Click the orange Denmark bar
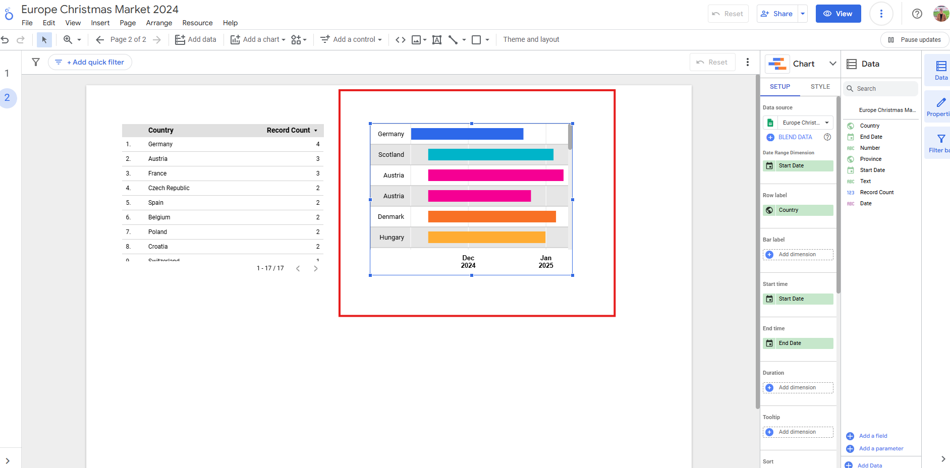This screenshot has height=468, width=950. [x=492, y=217]
